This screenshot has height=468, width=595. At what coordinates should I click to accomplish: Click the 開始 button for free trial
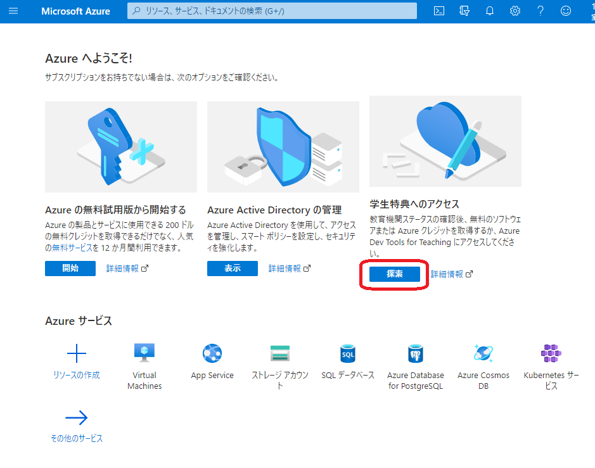(x=70, y=268)
